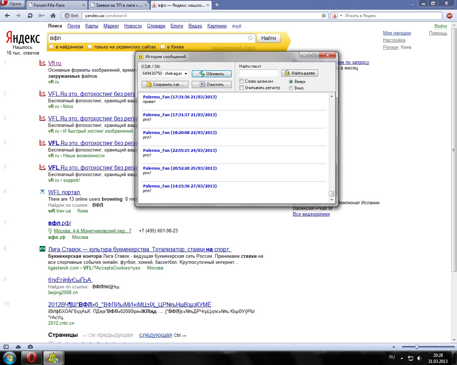Open the Лига Ставок search result

(x=140, y=249)
